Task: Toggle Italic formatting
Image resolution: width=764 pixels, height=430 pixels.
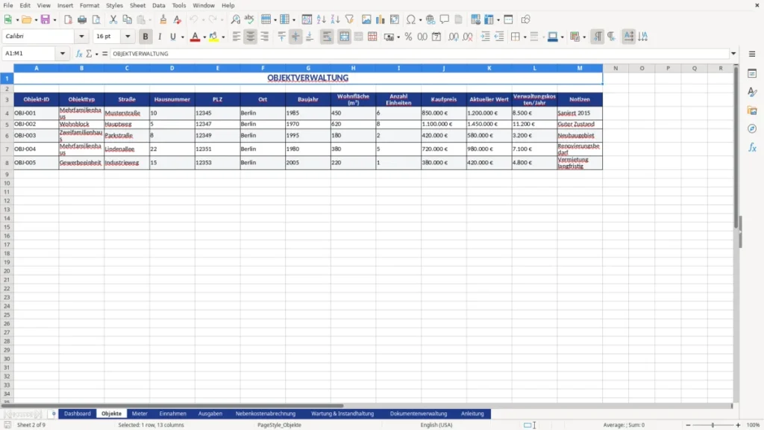Action: click(x=160, y=37)
